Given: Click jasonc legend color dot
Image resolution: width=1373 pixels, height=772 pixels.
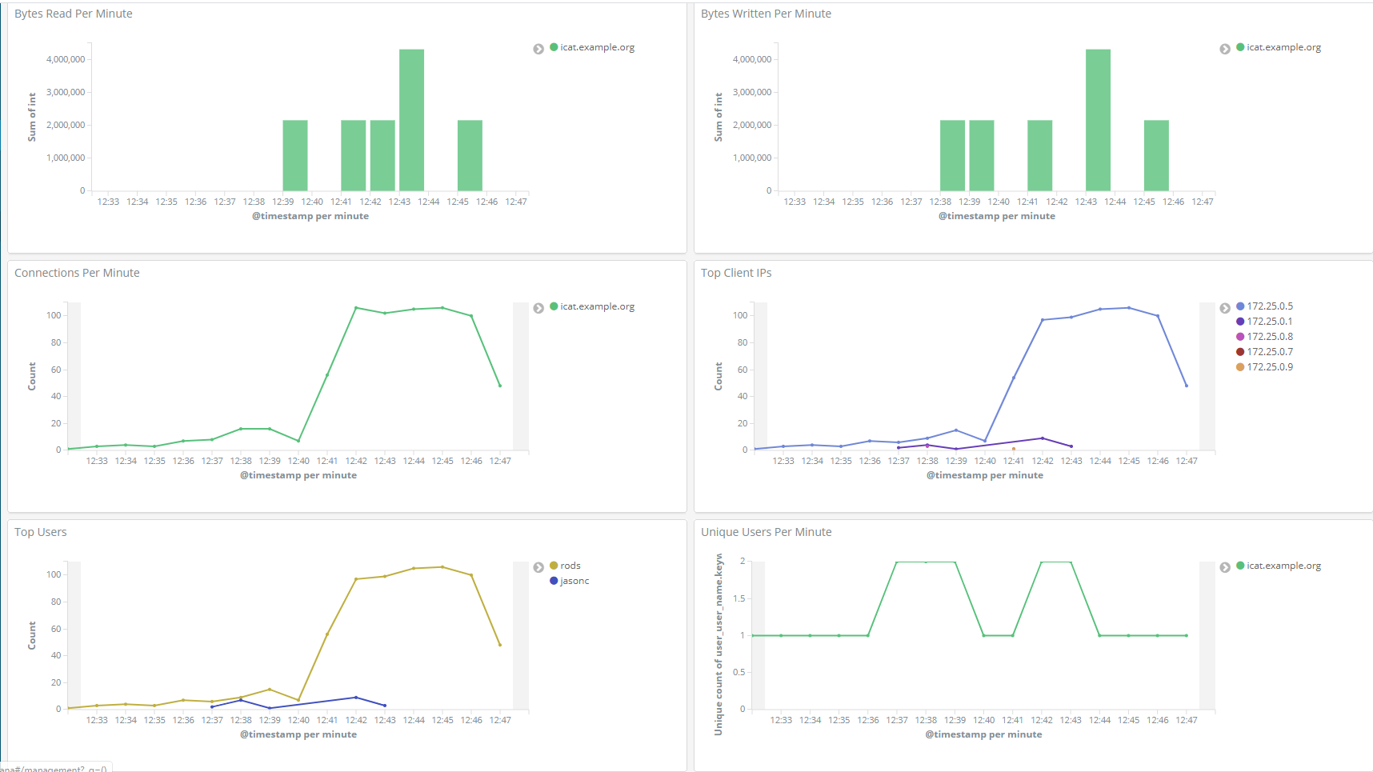Looking at the screenshot, I should pyautogui.click(x=554, y=581).
